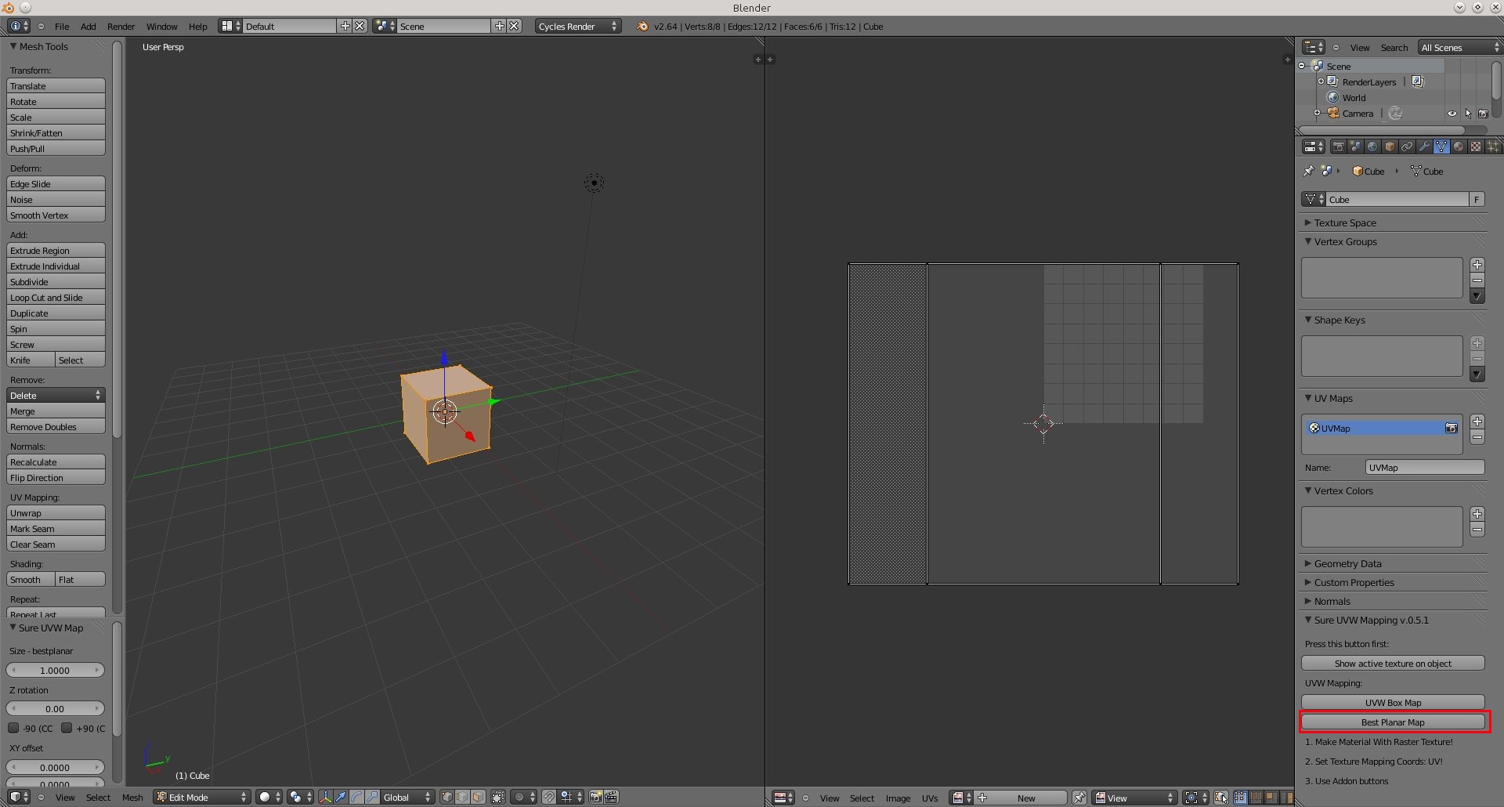Toggle the 3D manipulator axes icon

(325, 797)
